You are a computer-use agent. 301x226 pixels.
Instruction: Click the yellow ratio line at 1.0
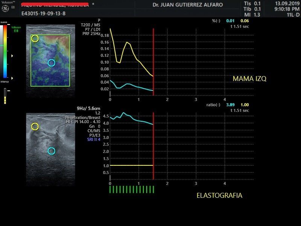tap(131, 165)
